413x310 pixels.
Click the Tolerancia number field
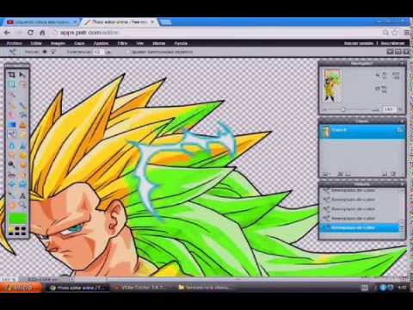[99, 52]
